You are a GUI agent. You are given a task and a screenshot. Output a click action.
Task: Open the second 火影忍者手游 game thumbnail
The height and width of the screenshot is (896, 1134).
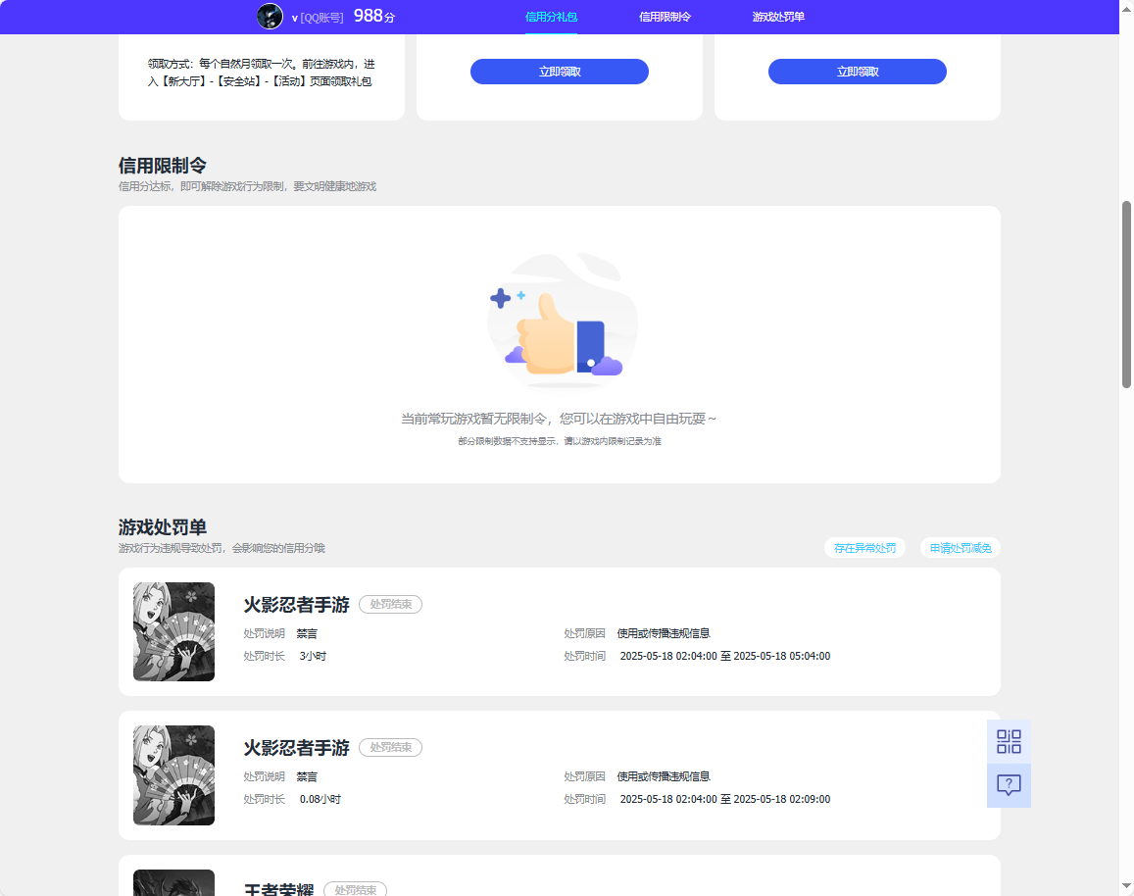173,774
